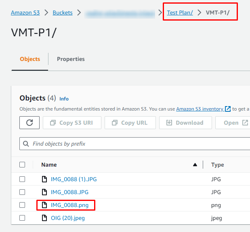Check the box for IMG_0088 (1).JPG
The width and height of the screenshot is (250, 232).
click(x=22, y=179)
